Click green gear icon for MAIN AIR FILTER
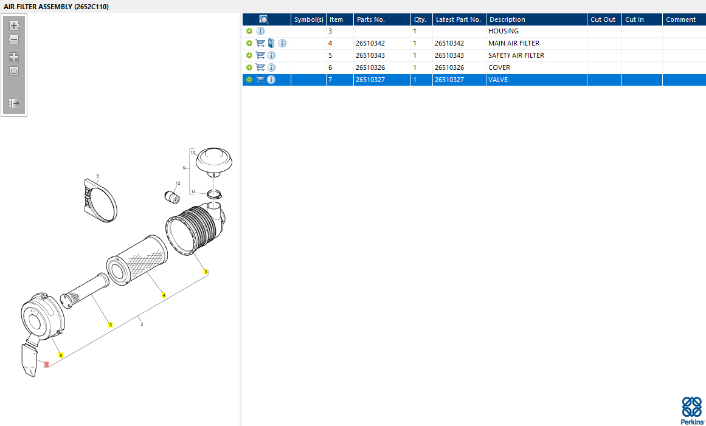 coord(249,43)
